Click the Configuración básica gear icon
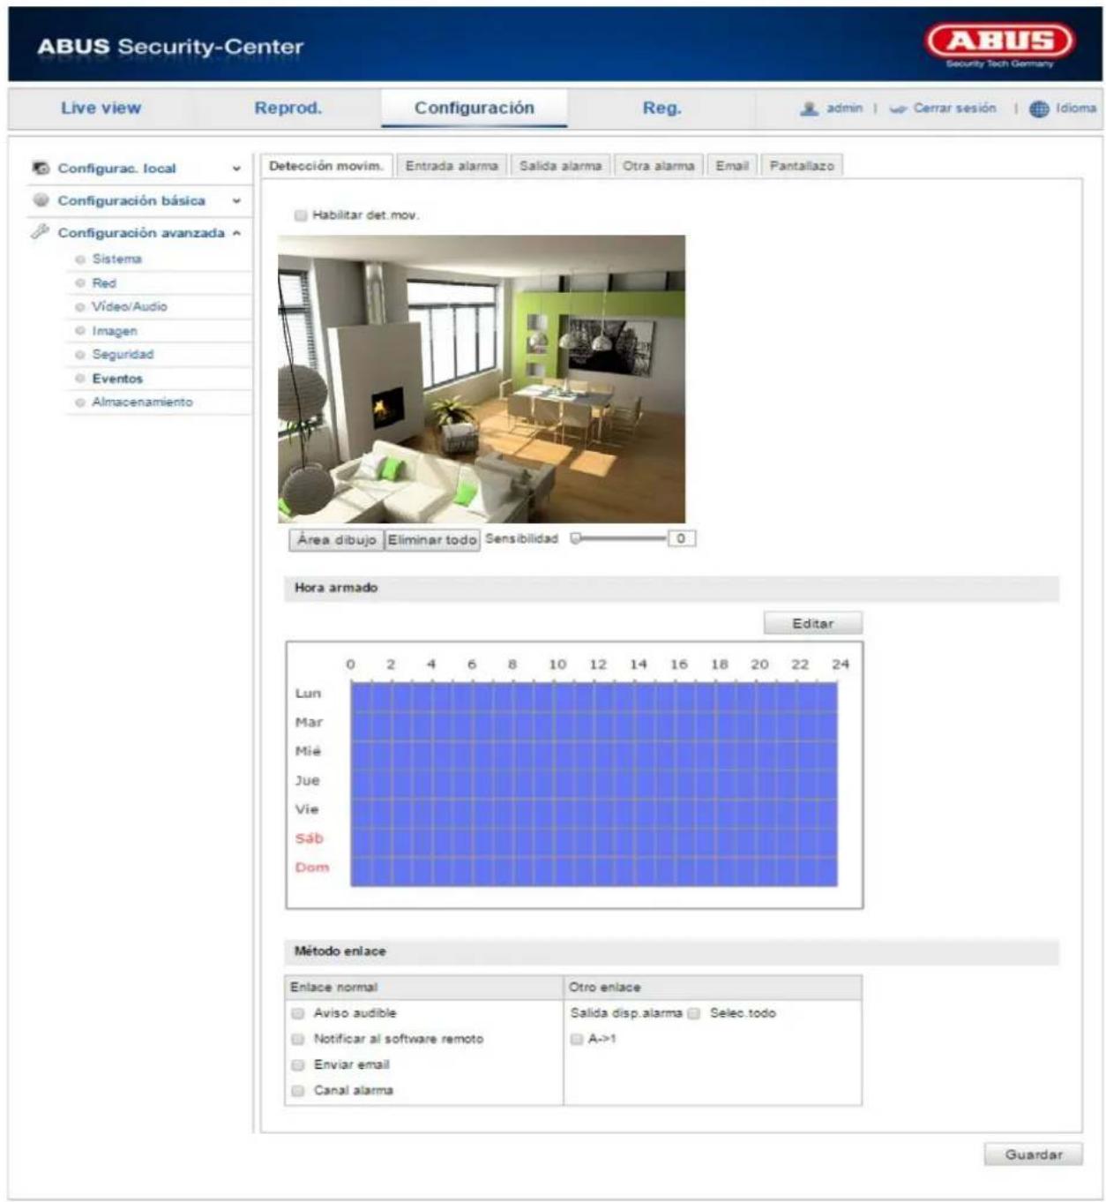The height and width of the screenshot is (1202, 1106). click(x=41, y=200)
